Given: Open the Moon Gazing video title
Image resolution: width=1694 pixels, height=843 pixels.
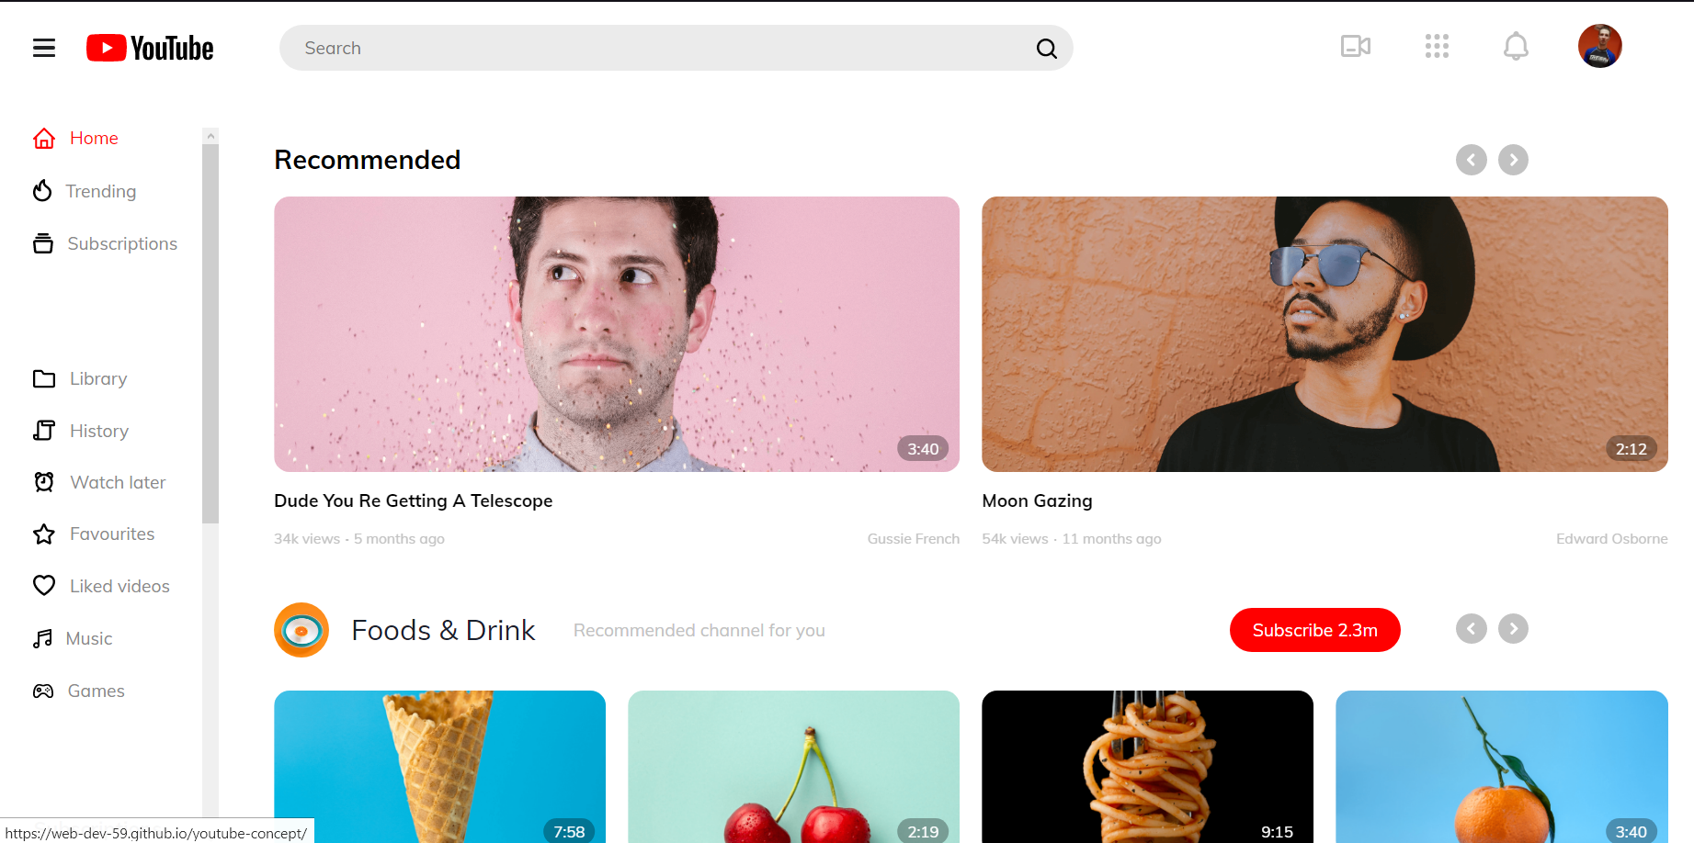Looking at the screenshot, I should coord(1037,500).
